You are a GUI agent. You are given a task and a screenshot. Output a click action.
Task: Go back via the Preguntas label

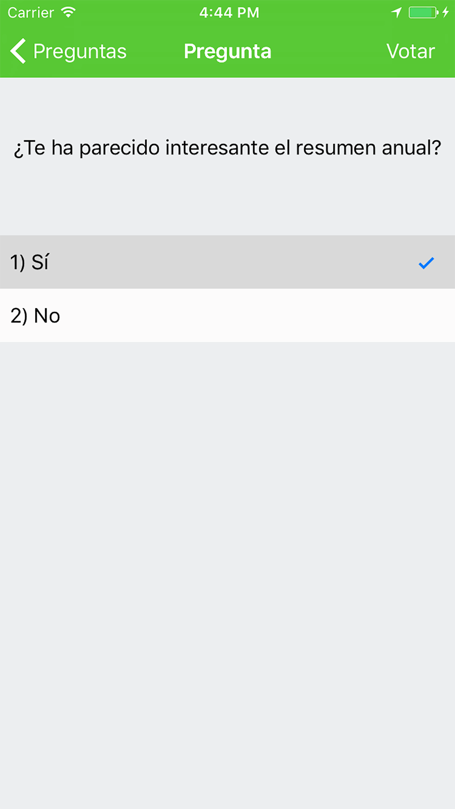[80, 51]
